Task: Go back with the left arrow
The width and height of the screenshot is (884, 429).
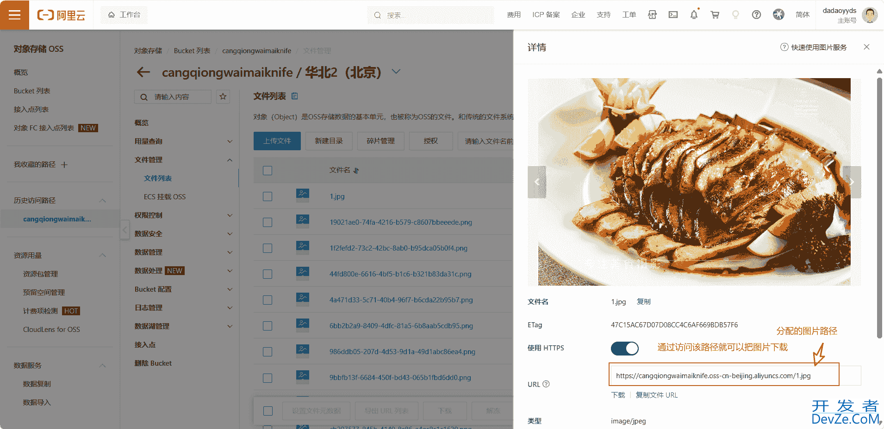Action: click(143, 72)
